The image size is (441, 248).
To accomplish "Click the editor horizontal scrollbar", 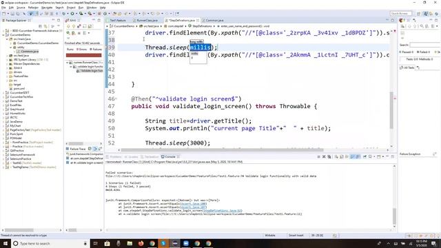I will point(222,150).
